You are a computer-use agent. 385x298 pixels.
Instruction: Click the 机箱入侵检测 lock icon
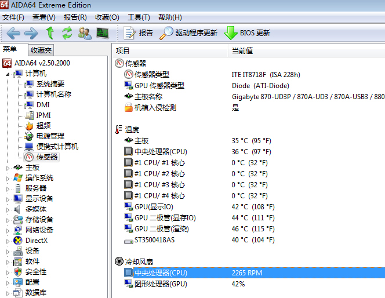128,107
